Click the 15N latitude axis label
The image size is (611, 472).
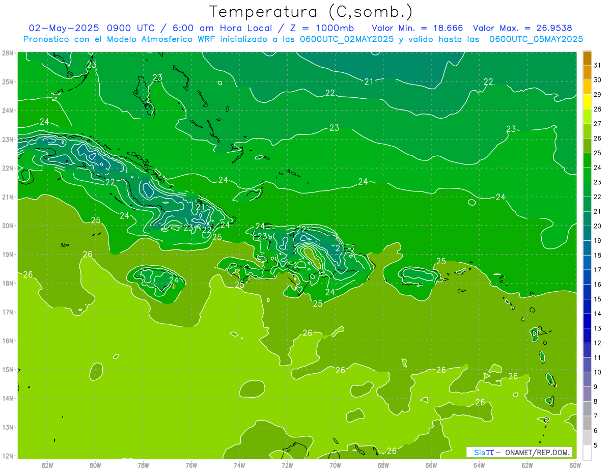coord(7,369)
